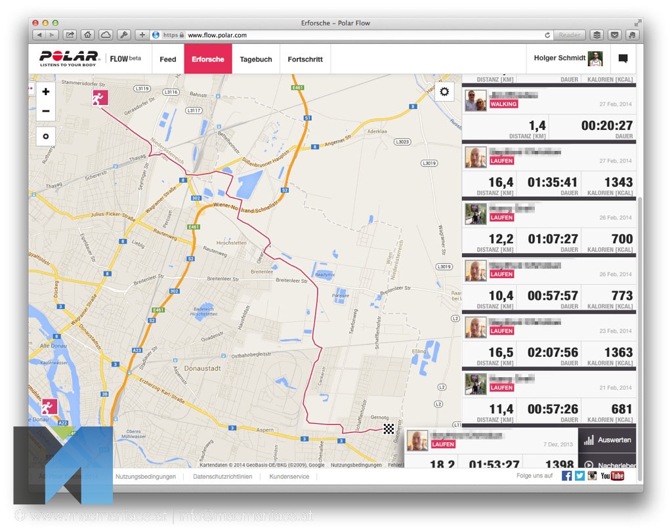The image size is (672, 532).
Task: Go forward in Safari
Action: [x=52, y=35]
